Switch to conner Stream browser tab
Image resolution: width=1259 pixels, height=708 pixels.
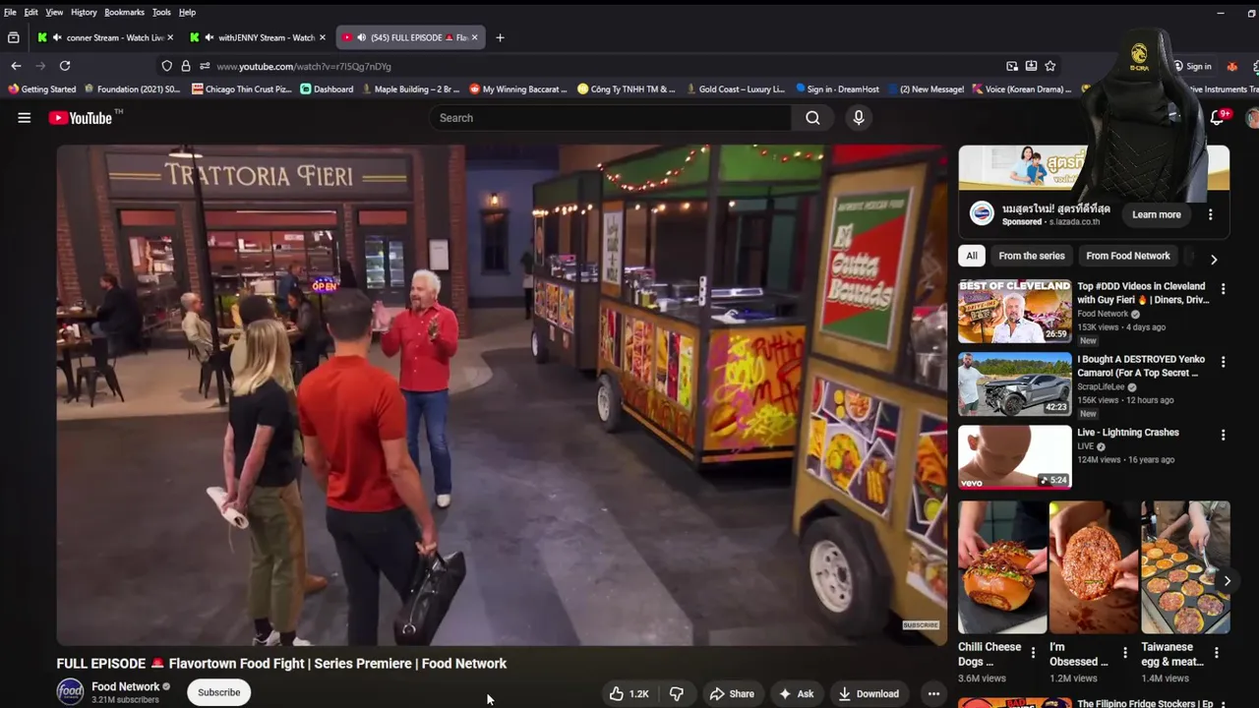[106, 37]
